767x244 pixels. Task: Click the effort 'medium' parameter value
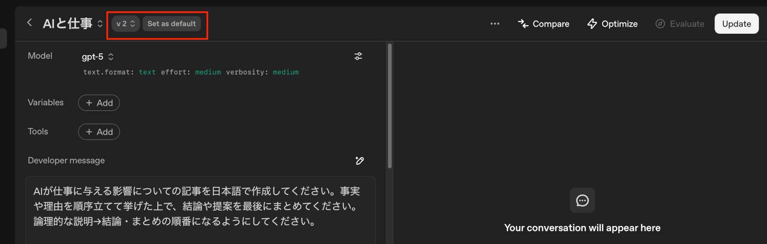click(x=208, y=72)
